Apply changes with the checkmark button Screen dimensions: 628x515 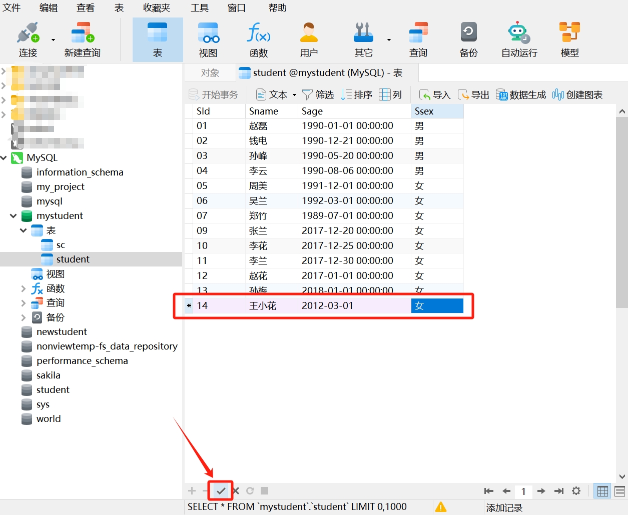(221, 491)
